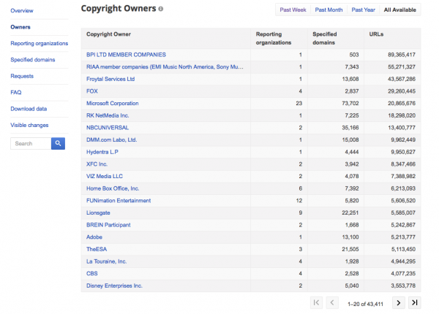Click in the Search text field
Image resolution: width=439 pixels, height=314 pixels.
click(x=29, y=143)
